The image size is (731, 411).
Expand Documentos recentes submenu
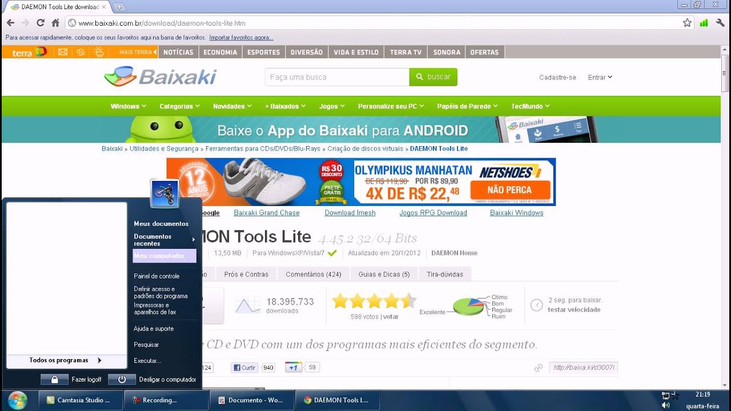164,240
